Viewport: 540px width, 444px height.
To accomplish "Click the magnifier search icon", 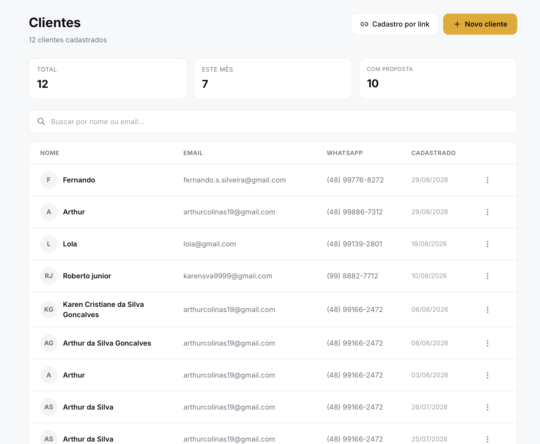I will (41, 121).
